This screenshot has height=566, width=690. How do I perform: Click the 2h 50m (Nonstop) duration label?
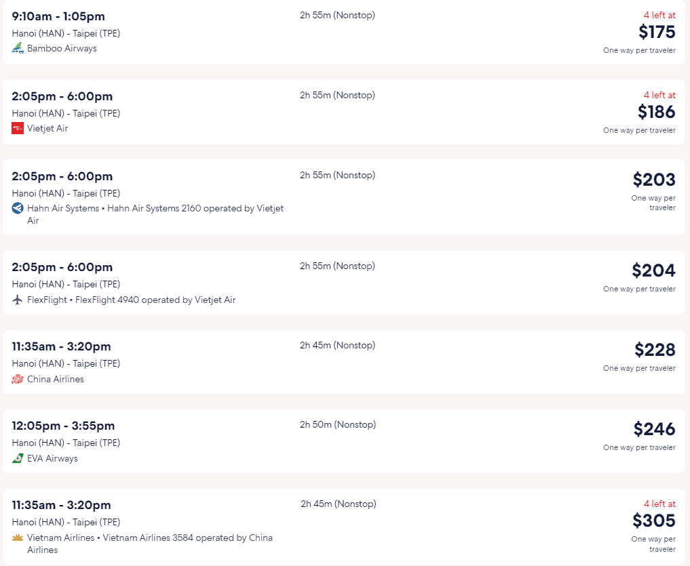[338, 424]
